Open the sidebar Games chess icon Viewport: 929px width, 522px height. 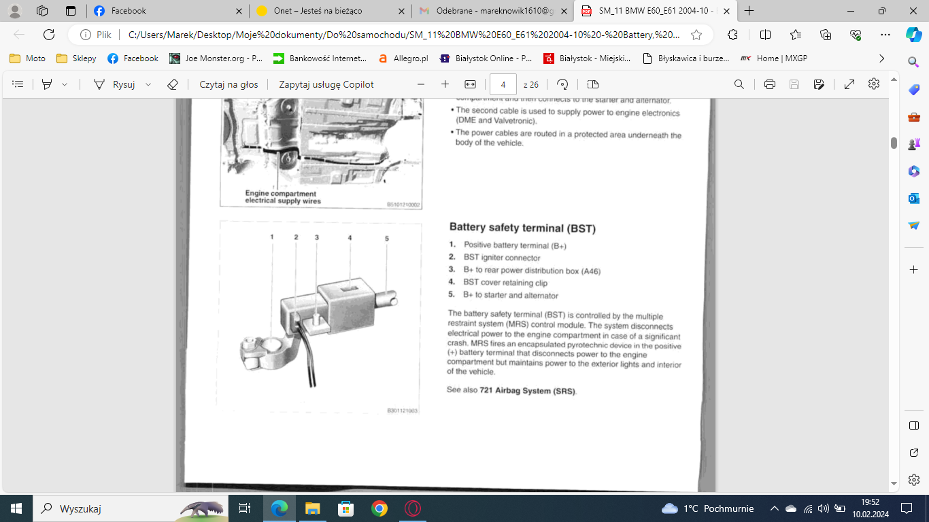913,144
